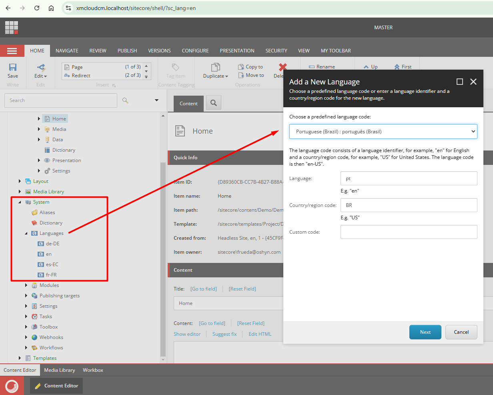Switch to the PUBLISH ribbon tab
493x395 pixels.
(127, 51)
